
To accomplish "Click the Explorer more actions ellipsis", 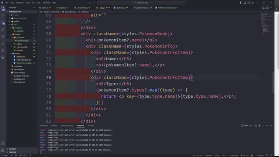I will [34, 8].
